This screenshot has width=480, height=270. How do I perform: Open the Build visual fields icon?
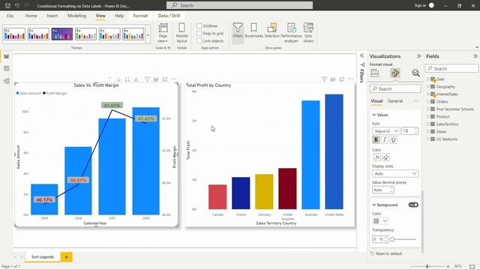pos(375,73)
